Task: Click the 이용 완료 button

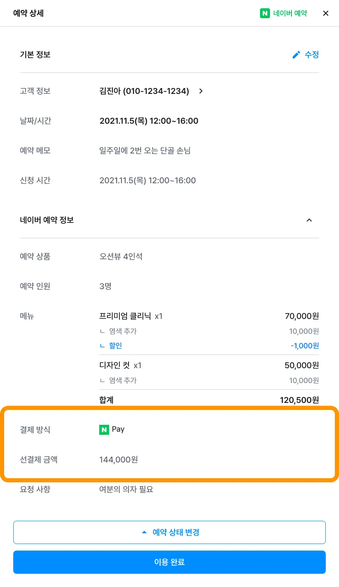Action: tap(169, 562)
